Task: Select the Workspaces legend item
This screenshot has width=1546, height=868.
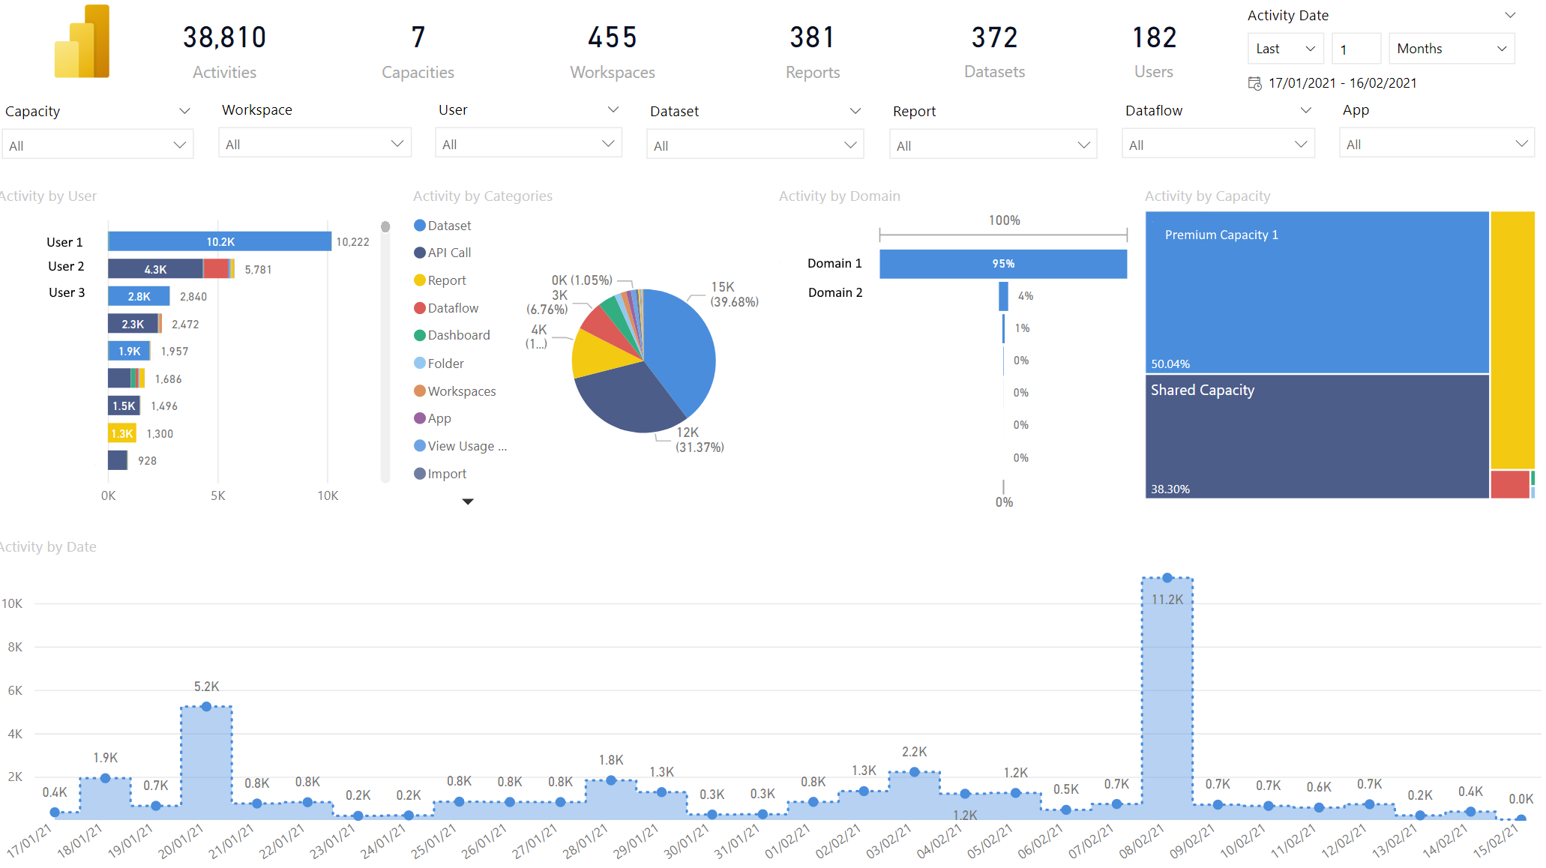Action: pos(455,391)
